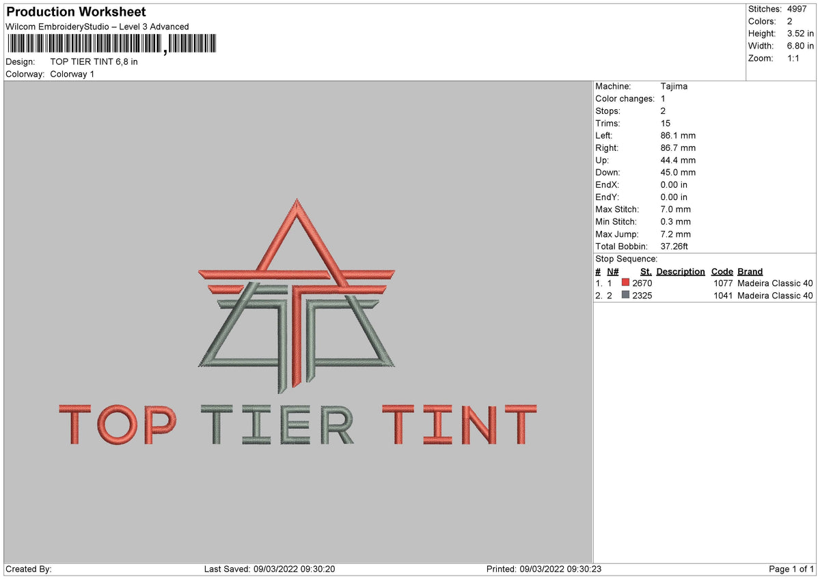Click thread code 1077 in stop sequence

tap(723, 283)
